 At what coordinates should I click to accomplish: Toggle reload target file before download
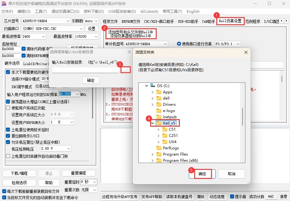coord(4,191)
